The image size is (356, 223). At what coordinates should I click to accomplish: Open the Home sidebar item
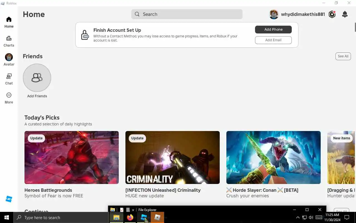point(9,22)
